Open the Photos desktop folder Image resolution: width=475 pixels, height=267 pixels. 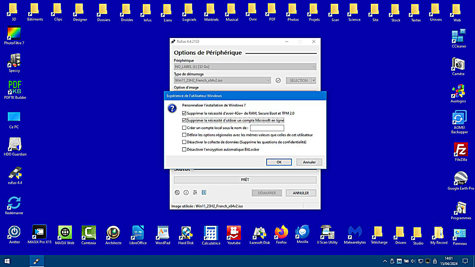coord(293,13)
